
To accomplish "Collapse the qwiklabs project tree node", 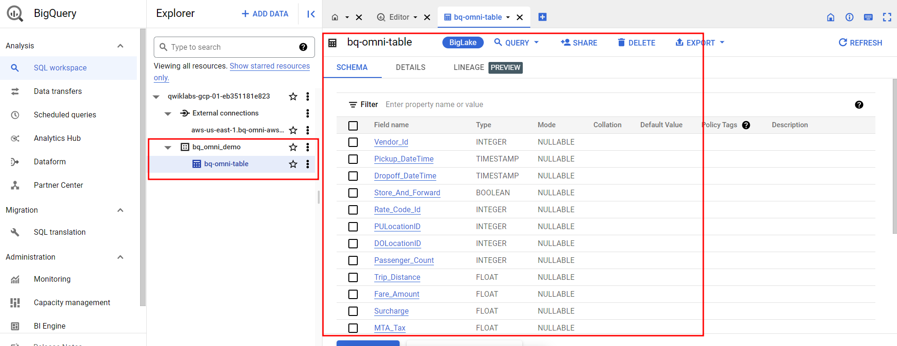I will coord(156,97).
